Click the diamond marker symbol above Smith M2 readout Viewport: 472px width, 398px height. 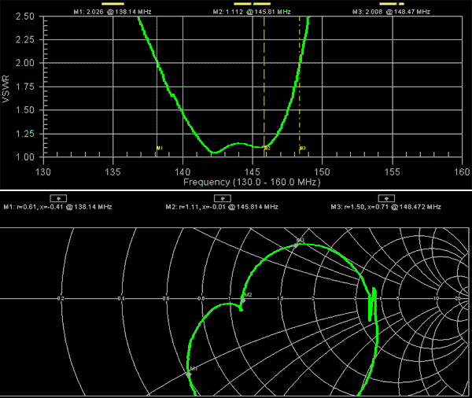tap(223, 198)
